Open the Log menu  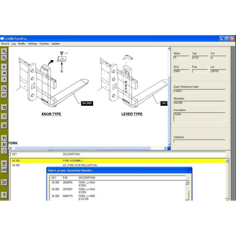13,43
